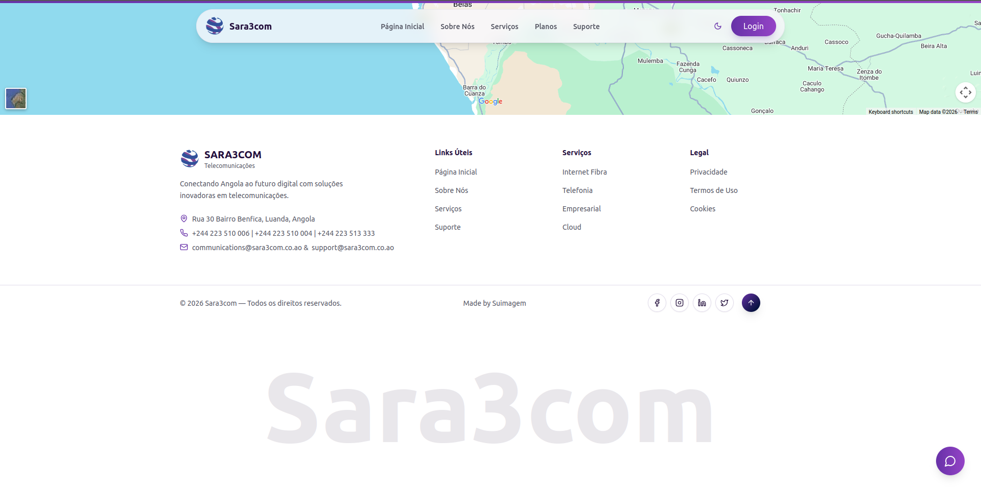Toggle dark mode moon icon
The height and width of the screenshot is (487, 981).
click(x=718, y=26)
